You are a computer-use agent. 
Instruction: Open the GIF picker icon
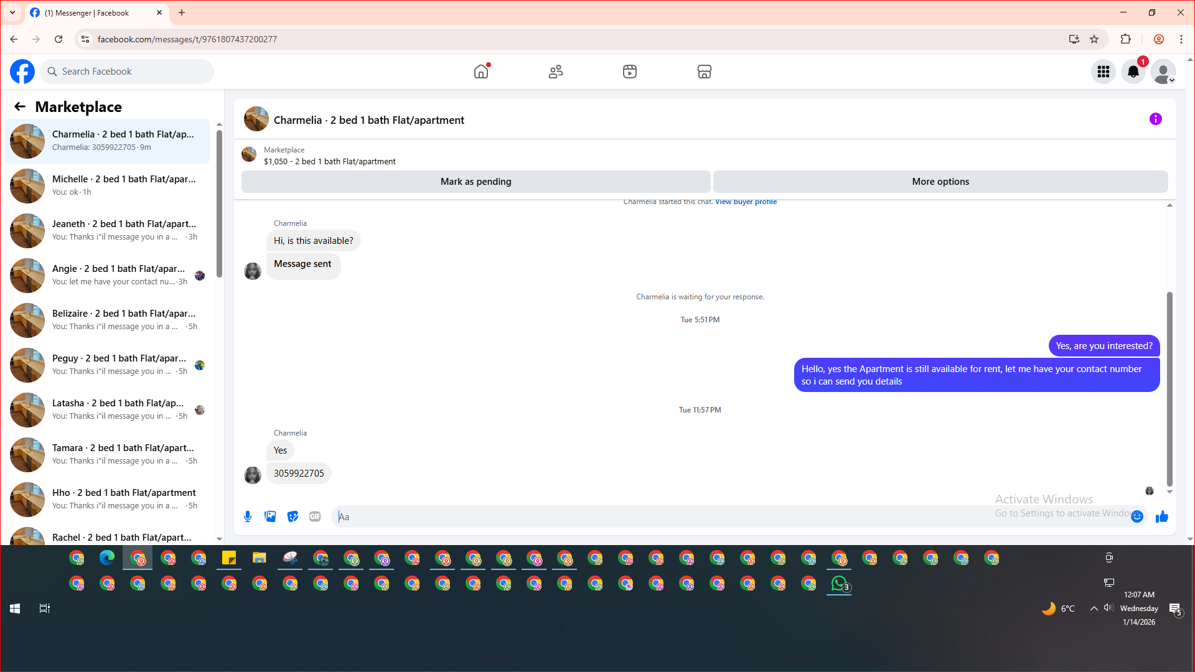click(x=315, y=516)
